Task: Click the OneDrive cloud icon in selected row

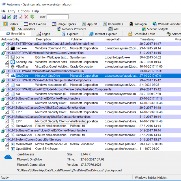Action: [x=13, y=76]
